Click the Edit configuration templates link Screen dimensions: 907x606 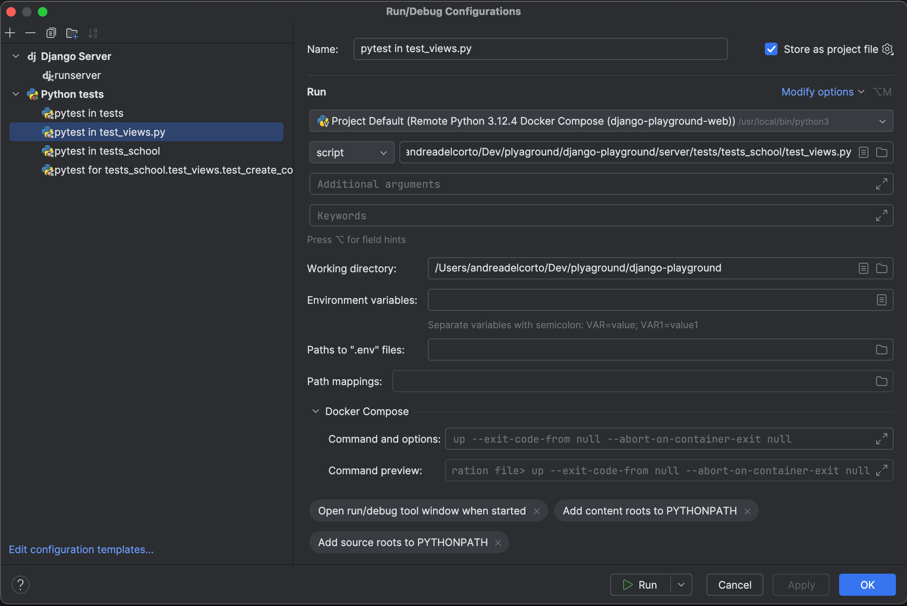[81, 550]
